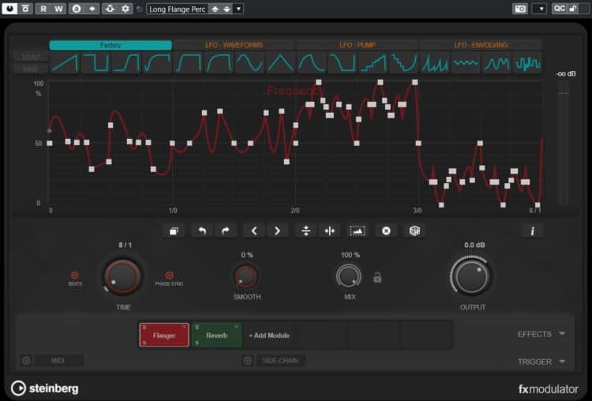Mirror the curve horizontally
Screen dimensions: 592x401
[x=330, y=230]
